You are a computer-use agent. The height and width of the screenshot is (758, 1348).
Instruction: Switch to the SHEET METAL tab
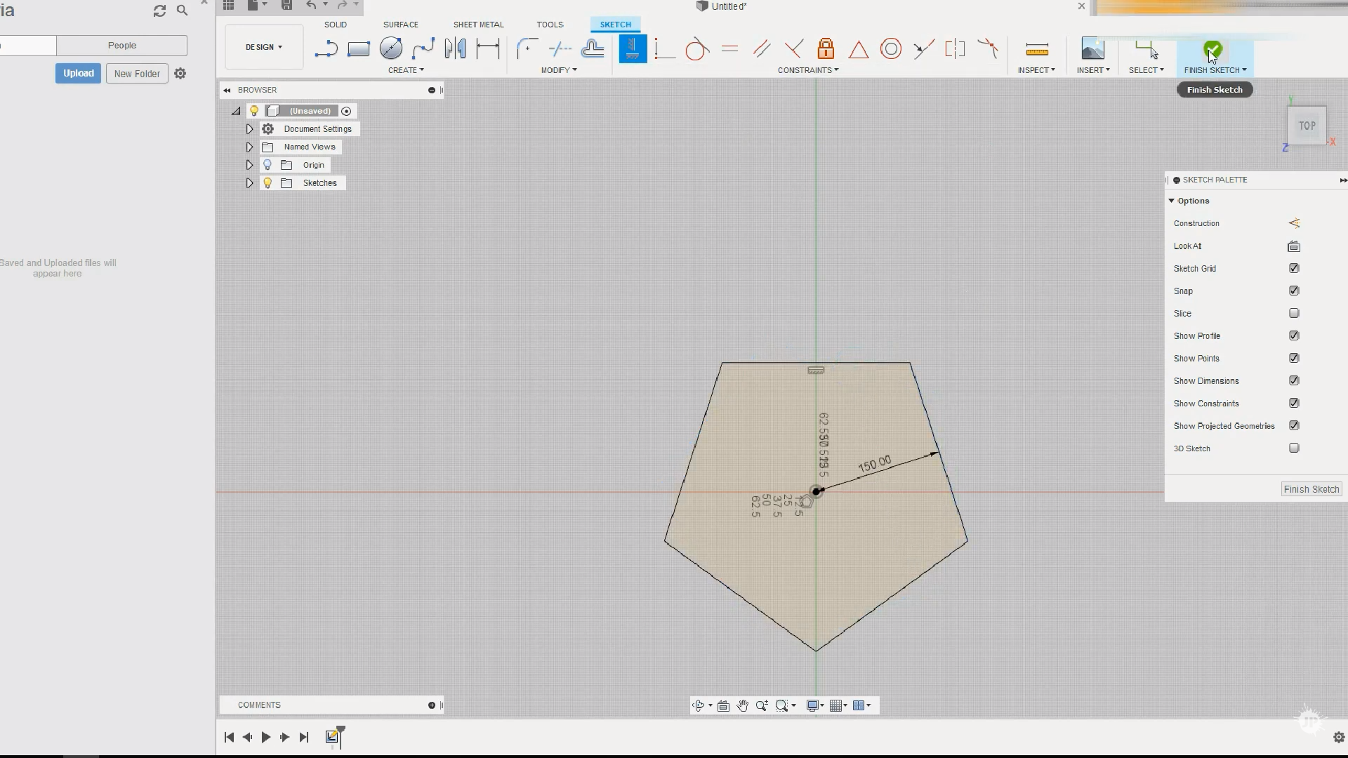[478, 25]
